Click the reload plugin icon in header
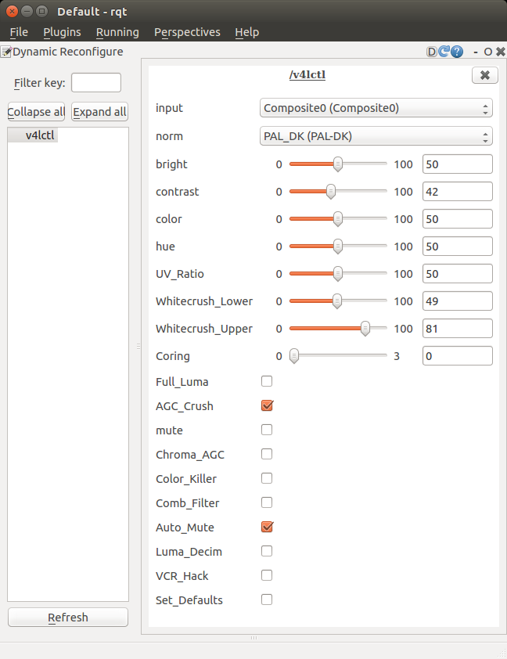Screen dimensions: 507x659 444,52
